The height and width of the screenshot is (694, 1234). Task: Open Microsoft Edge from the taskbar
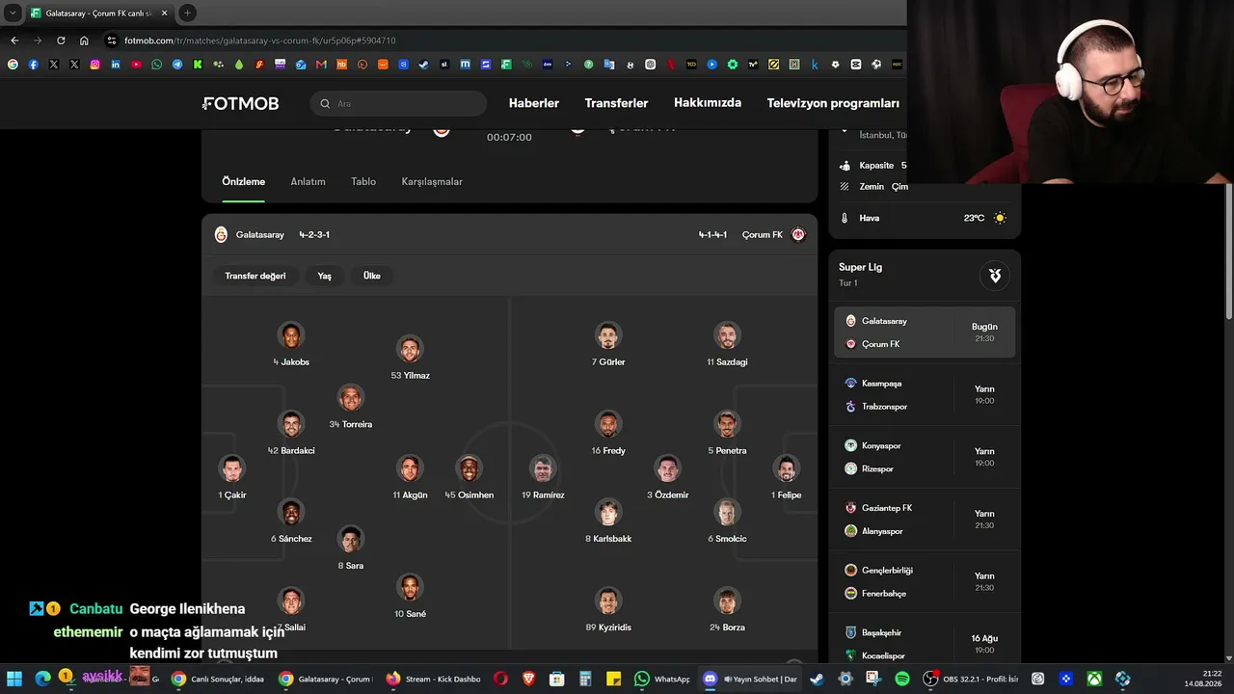[x=42, y=679]
